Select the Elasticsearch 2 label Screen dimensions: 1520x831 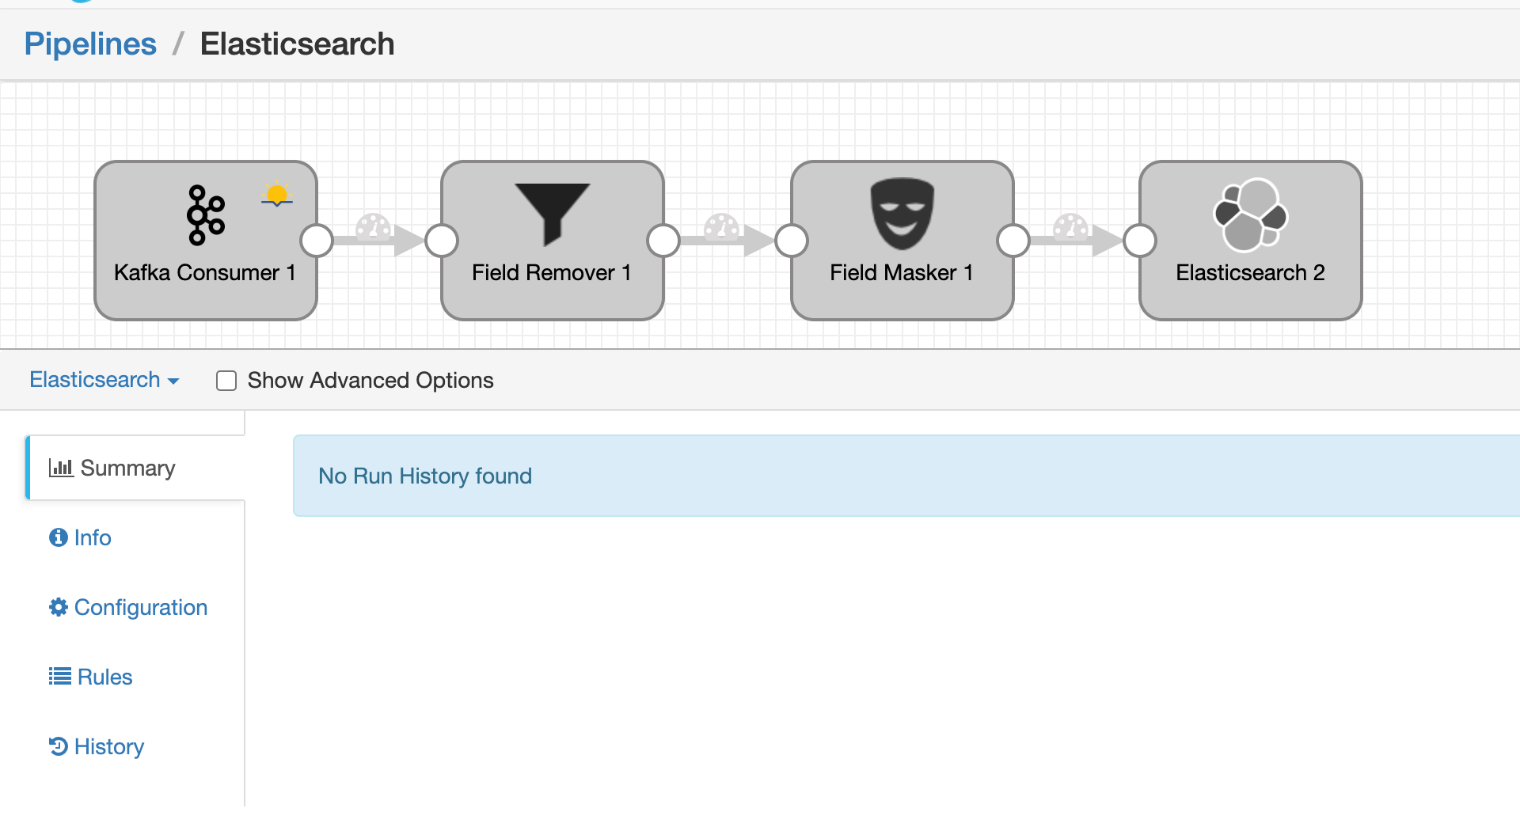pos(1251,273)
